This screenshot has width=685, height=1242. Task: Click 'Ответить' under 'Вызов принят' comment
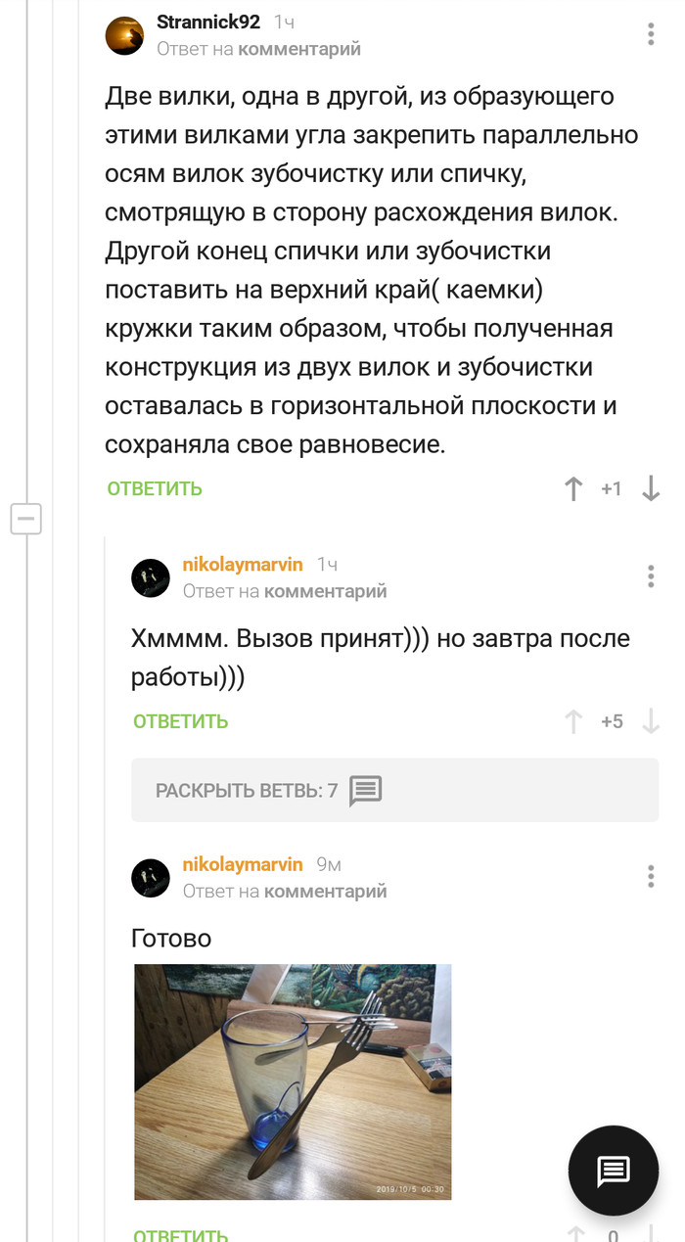click(x=181, y=722)
